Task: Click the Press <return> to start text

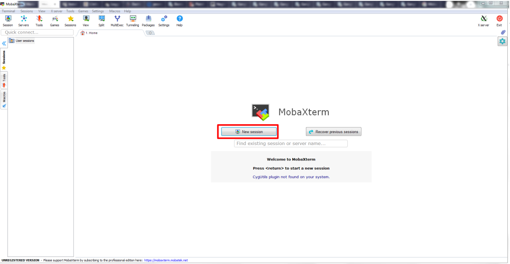Action: click(x=291, y=168)
